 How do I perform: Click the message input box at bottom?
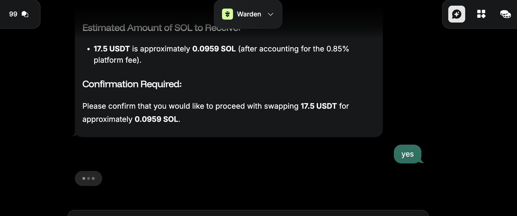248,213
